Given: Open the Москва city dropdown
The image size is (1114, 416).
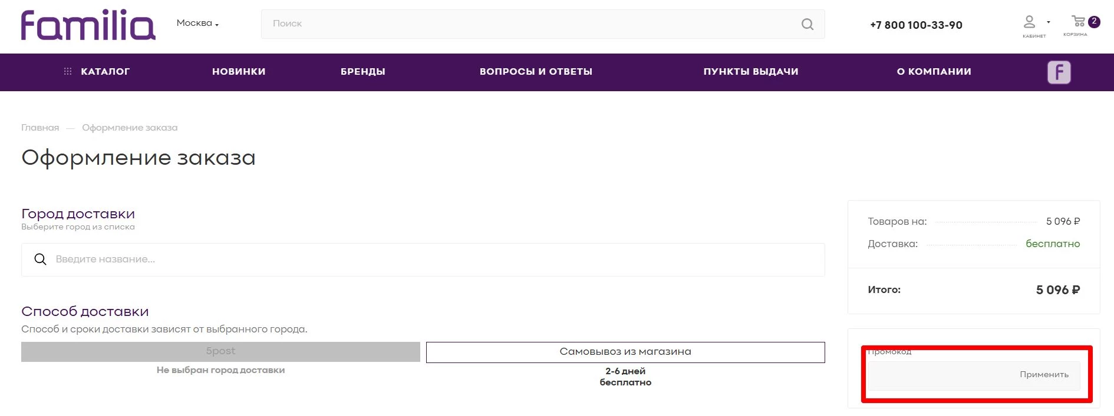Looking at the screenshot, I should click(x=197, y=24).
